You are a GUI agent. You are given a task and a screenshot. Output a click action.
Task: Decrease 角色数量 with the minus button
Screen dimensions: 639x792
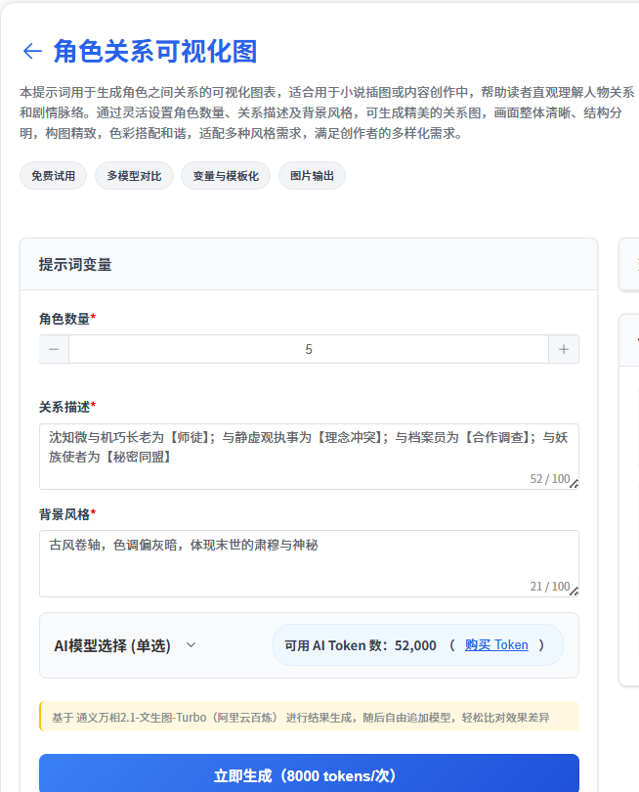point(54,350)
